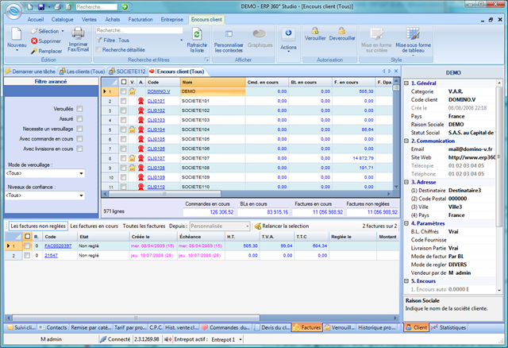The width and height of the screenshot is (508, 348).
Task: Click Mise en forme sur critère
Action: [x=376, y=41]
